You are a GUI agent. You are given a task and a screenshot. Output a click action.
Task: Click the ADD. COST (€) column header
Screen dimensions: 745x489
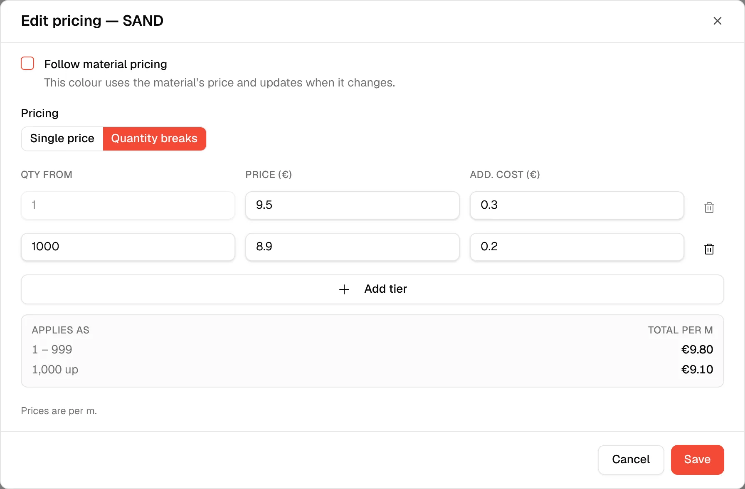[x=505, y=175]
